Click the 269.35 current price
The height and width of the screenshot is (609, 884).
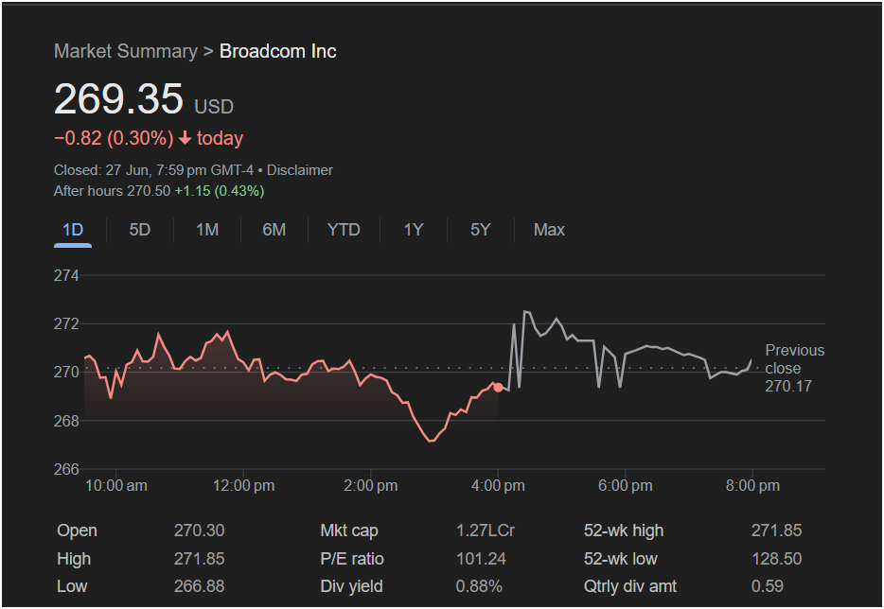(118, 98)
